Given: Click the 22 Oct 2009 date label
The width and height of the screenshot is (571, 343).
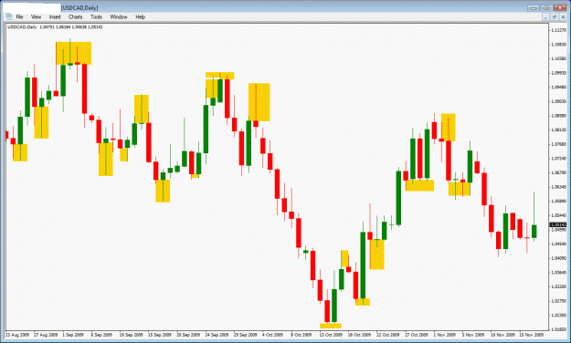Looking at the screenshot, I should pos(388,335).
